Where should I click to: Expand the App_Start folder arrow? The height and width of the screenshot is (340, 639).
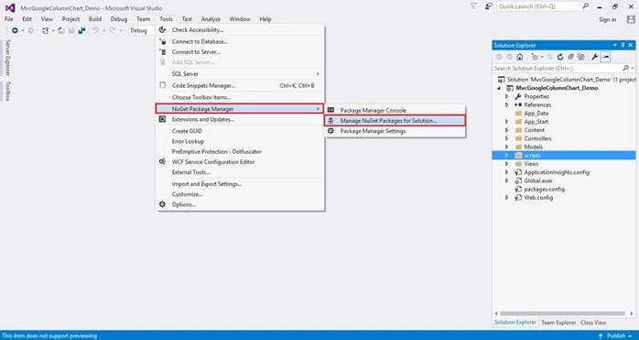coord(506,122)
